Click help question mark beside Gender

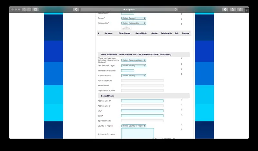182,20
